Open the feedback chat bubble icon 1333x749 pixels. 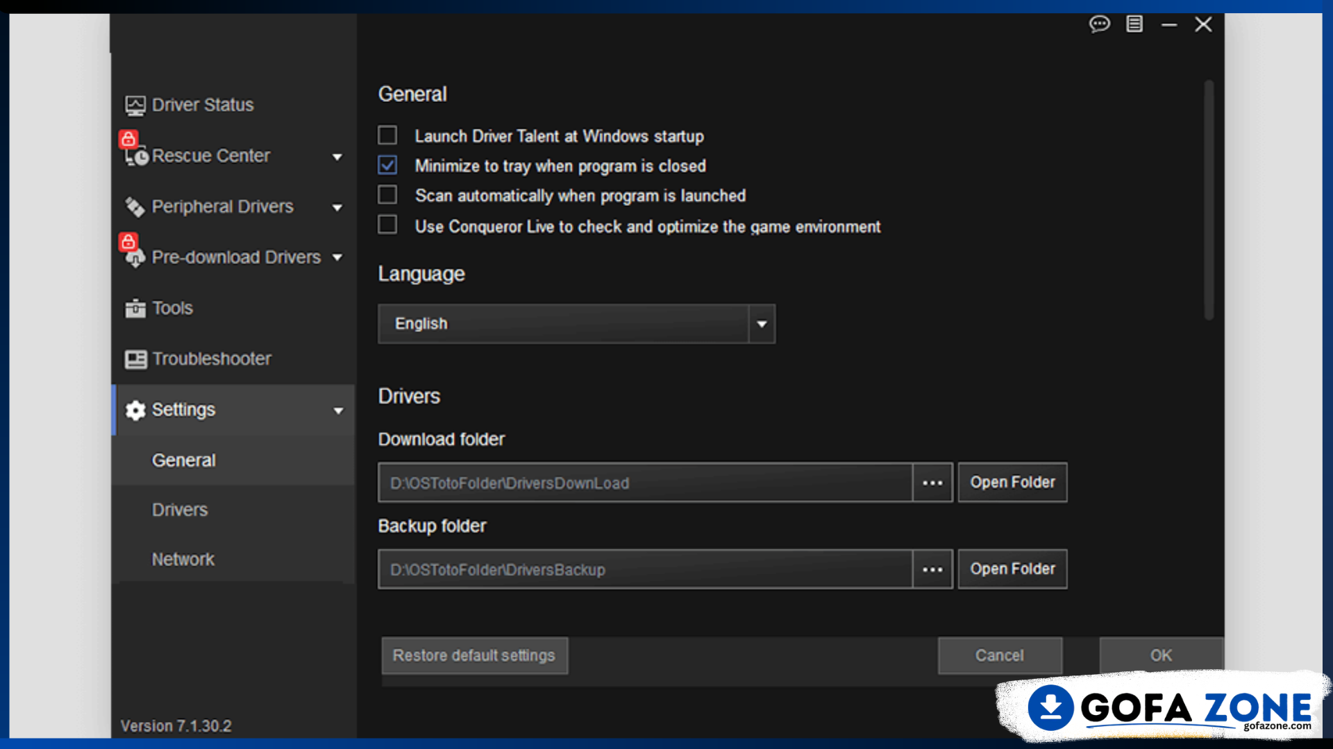[1099, 24]
